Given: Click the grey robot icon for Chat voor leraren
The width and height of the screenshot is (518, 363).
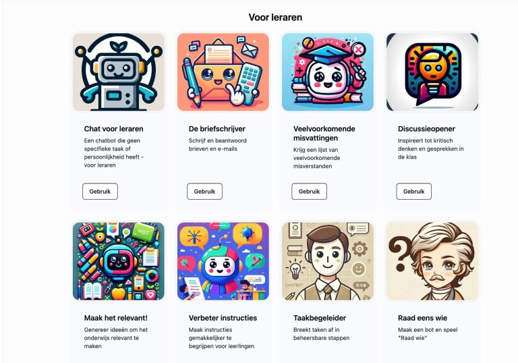Looking at the screenshot, I should [118, 72].
